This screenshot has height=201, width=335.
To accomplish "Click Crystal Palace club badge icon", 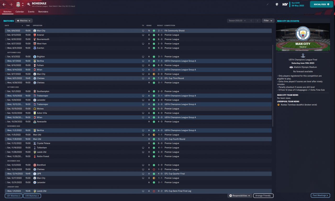I will [35, 143].
